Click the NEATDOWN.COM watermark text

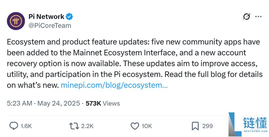[256, 131]
